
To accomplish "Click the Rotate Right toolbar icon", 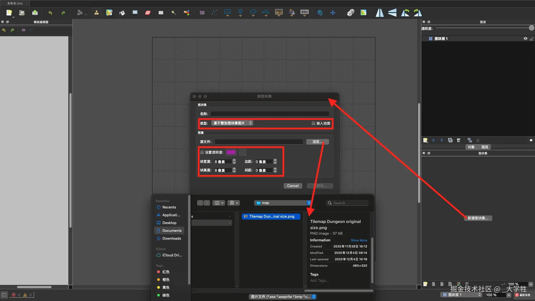I will click(x=418, y=13).
